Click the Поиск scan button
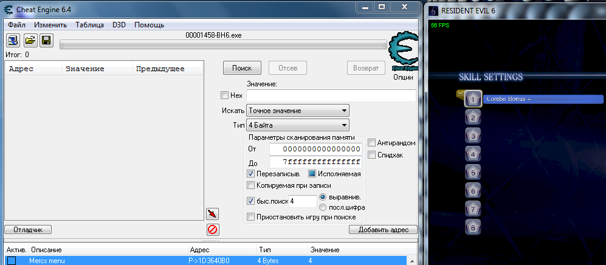606x265 pixels. tap(242, 68)
